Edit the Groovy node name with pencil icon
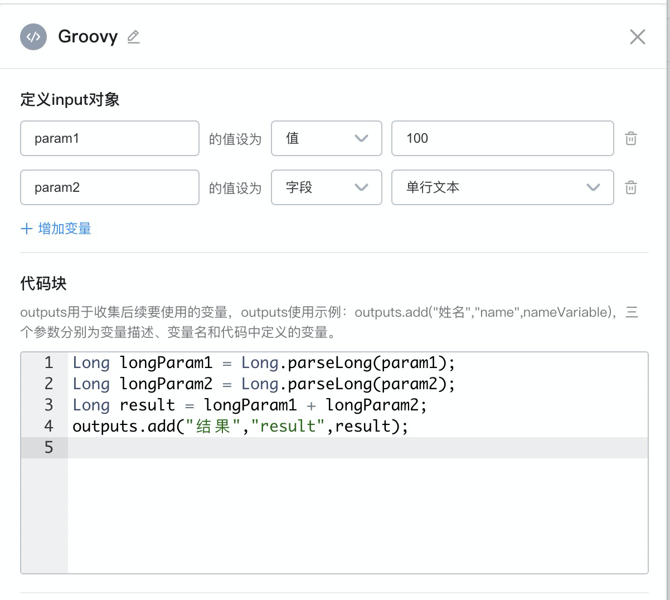Image resolution: width=670 pixels, height=600 pixels. [133, 37]
